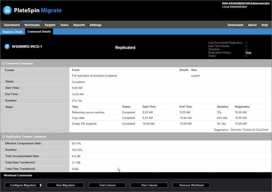272x192 pixels.
Task: Open the Dashboard menu
Action: (x=12, y=25)
